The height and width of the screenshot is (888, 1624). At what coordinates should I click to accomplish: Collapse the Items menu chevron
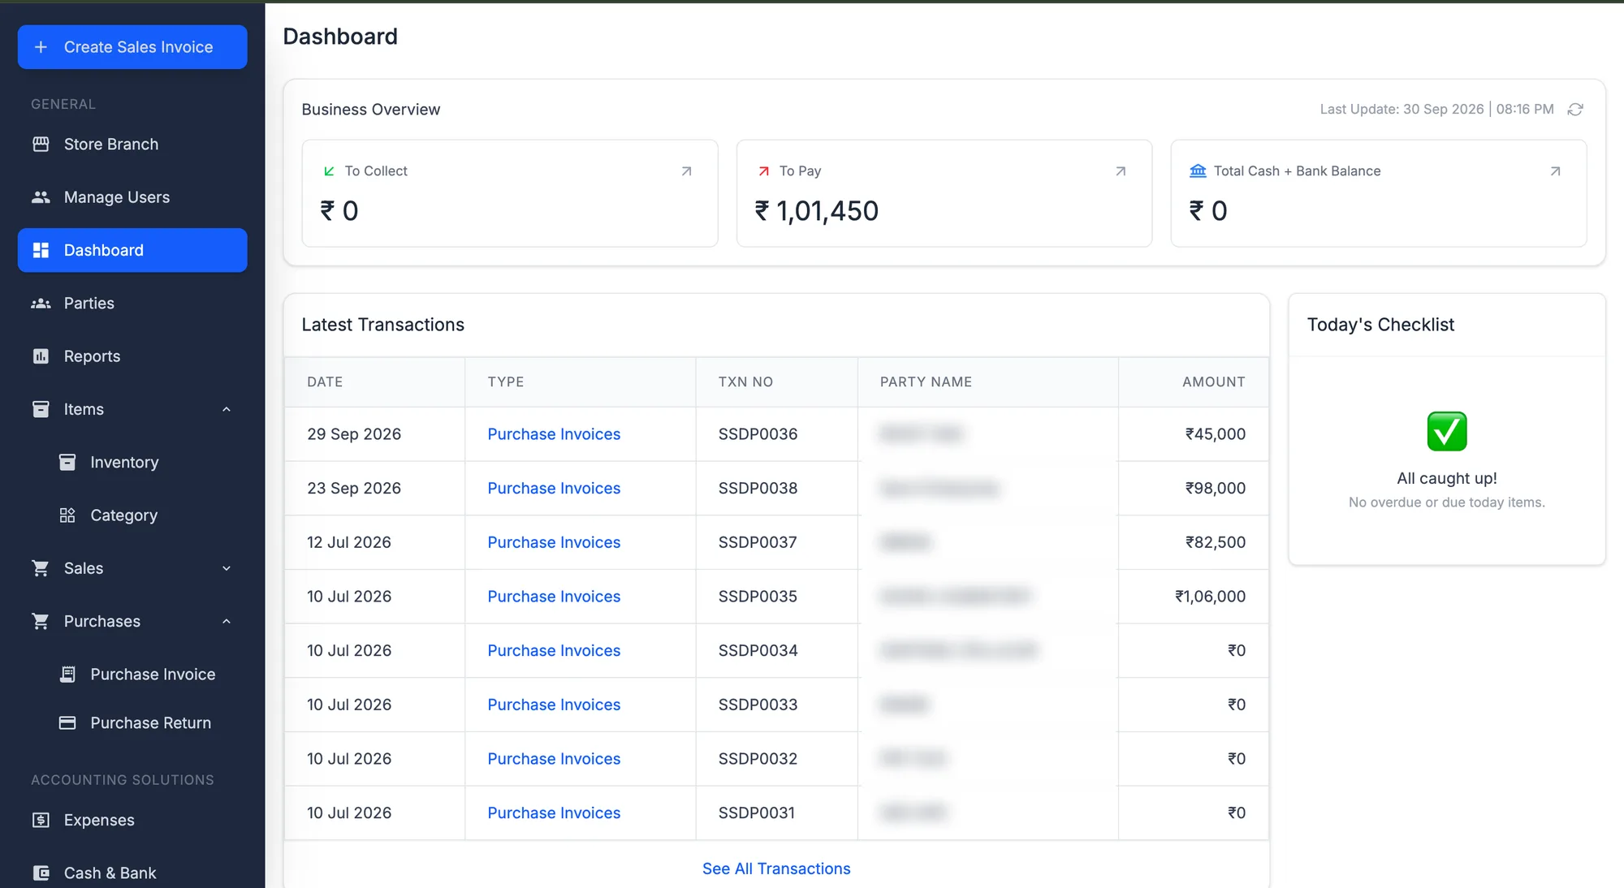pos(227,409)
